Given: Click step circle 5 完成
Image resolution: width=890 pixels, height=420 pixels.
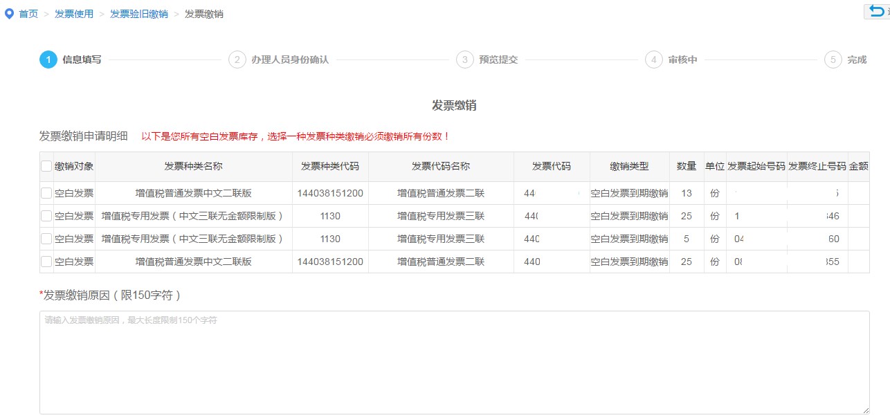Looking at the screenshot, I should [x=835, y=60].
